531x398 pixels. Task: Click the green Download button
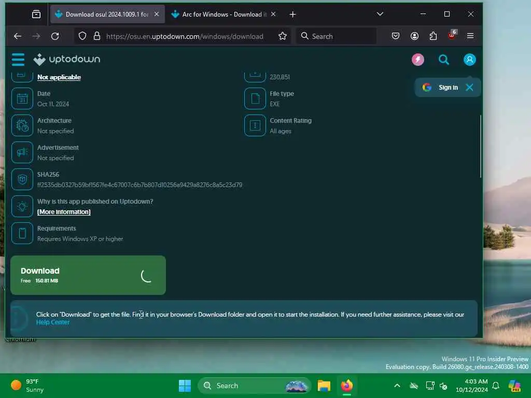(x=88, y=275)
